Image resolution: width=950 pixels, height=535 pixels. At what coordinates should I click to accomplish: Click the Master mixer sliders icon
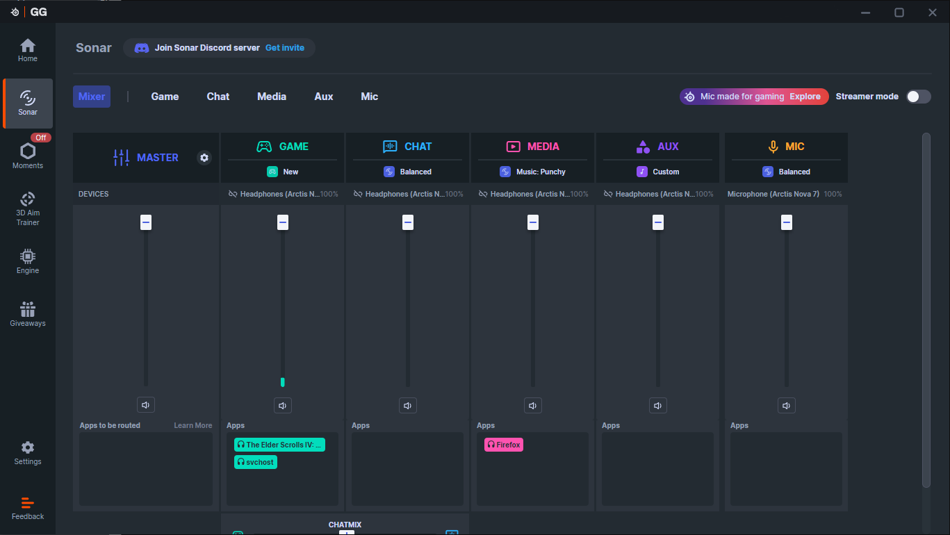pos(122,158)
